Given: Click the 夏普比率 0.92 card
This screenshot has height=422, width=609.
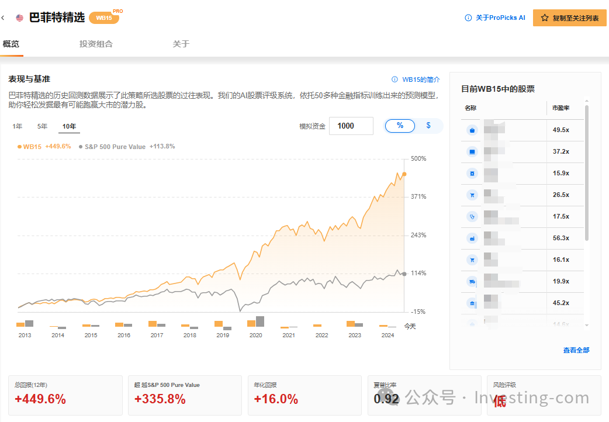Looking at the screenshot, I should (424, 396).
